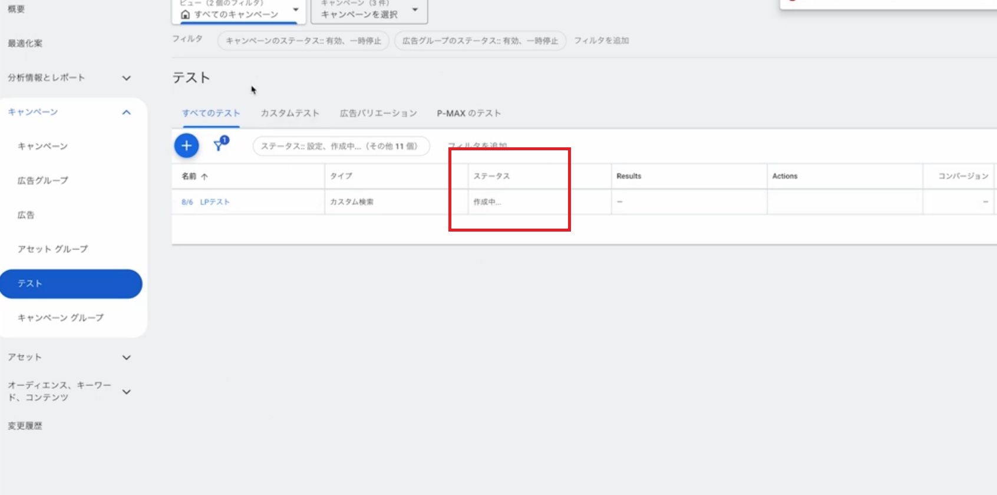The width and height of the screenshot is (997, 495).
Task: Click the sort arrow next to 名前
Action: click(204, 176)
